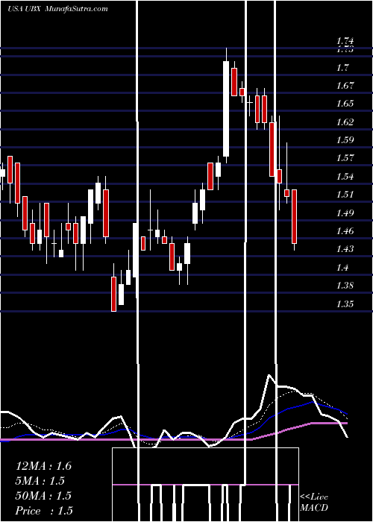Click the '12MA : 1.6' indicator text

point(43,466)
